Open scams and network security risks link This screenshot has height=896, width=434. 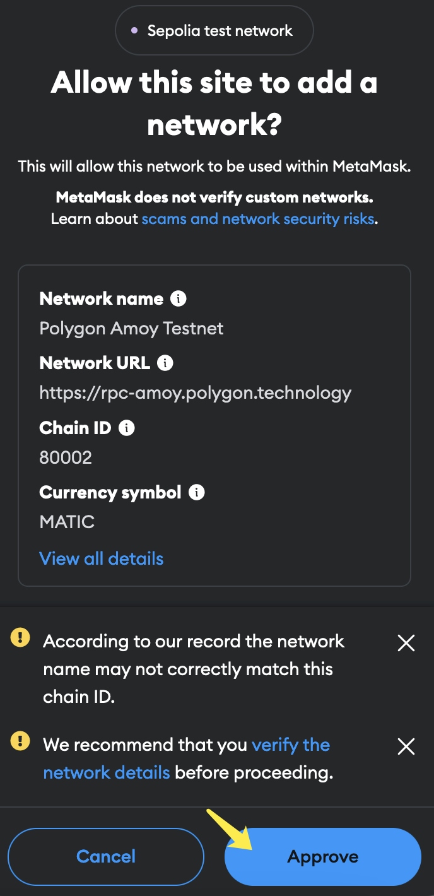tap(258, 219)
